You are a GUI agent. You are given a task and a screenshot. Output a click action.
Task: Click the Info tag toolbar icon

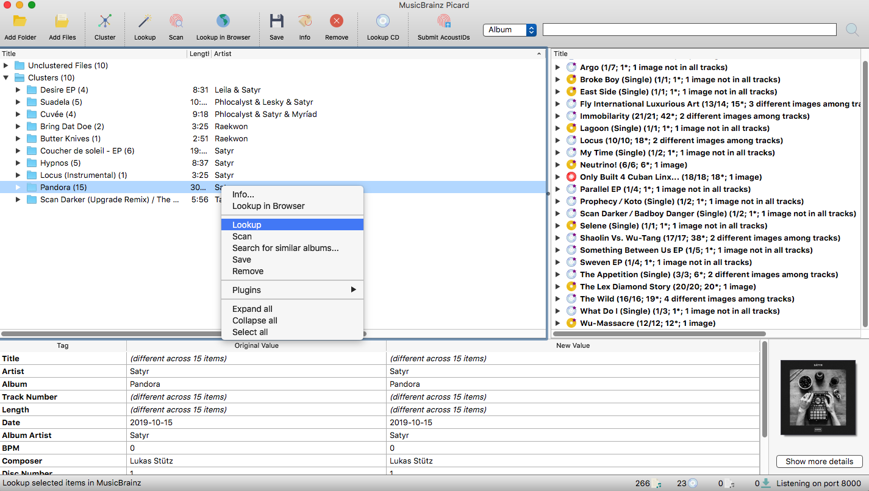pyautogui.click(x=304, y=21)
